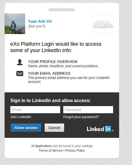The height and width of the screenshot is (165, 132).
Task: Click the Cancel button
Action: click(x=54, y=128)
